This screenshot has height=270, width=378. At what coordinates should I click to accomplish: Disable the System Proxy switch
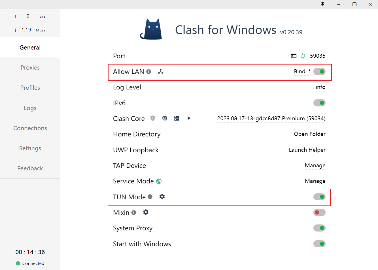click(x=319, y=228)
